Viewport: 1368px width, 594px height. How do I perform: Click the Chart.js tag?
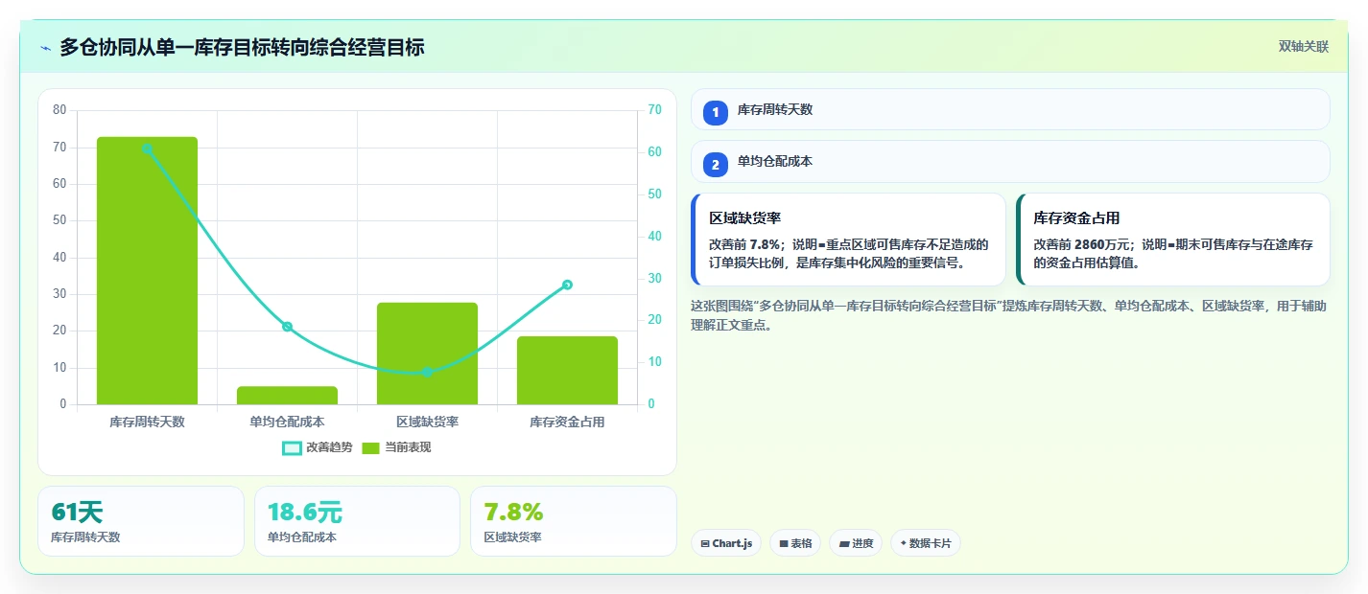726,543
